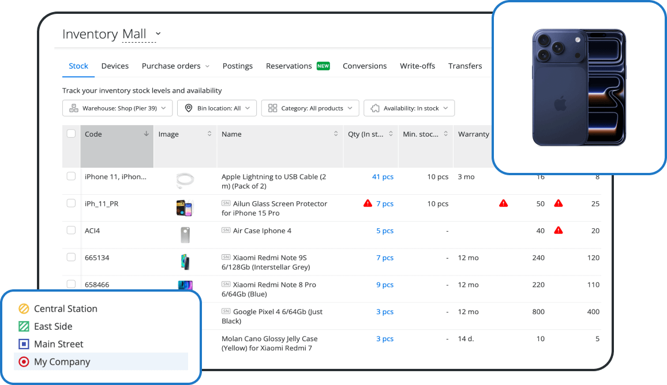Tick the checkbox next to code 665134

pos(71,257)
